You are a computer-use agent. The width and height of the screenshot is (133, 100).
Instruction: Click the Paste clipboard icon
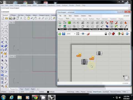tap(29, 18)
